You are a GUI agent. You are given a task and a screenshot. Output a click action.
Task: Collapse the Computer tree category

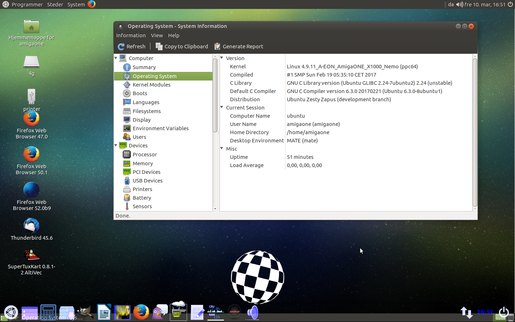(116, 58)
